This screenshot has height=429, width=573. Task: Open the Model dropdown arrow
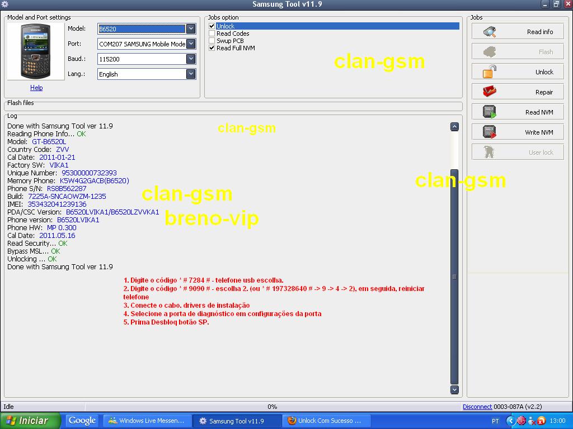(x=191, y=28)
